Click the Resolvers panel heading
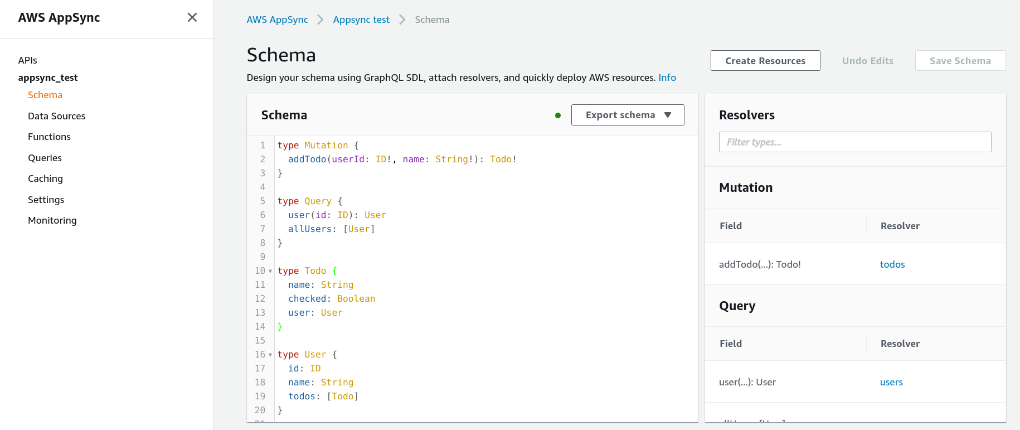The image size is (1020, 430). click(x=747, y=115)
